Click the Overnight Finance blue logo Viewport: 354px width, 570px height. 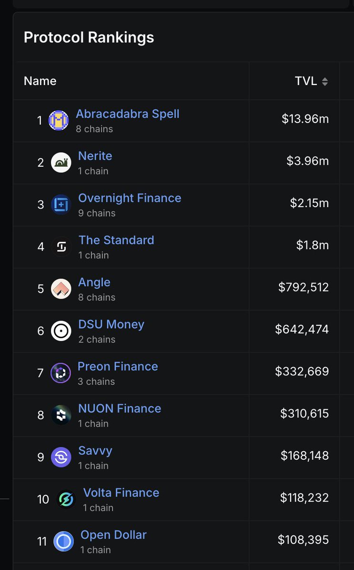click(x=61, y=205)
